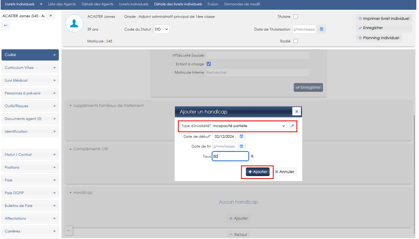This screenshot has height=239, width=419.
Task: Click the agent profile avatar icon
Action: coord(74,23)
